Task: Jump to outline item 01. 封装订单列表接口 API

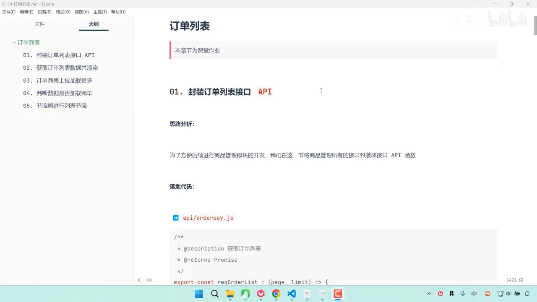Action: click(x=59, y=55)
